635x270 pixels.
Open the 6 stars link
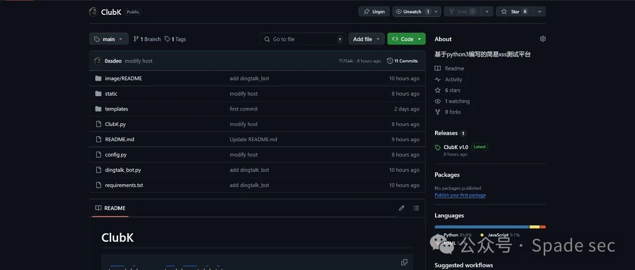pyautogui.click(x=447, y=90)
